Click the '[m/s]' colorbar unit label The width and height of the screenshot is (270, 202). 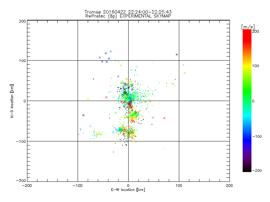248,27
